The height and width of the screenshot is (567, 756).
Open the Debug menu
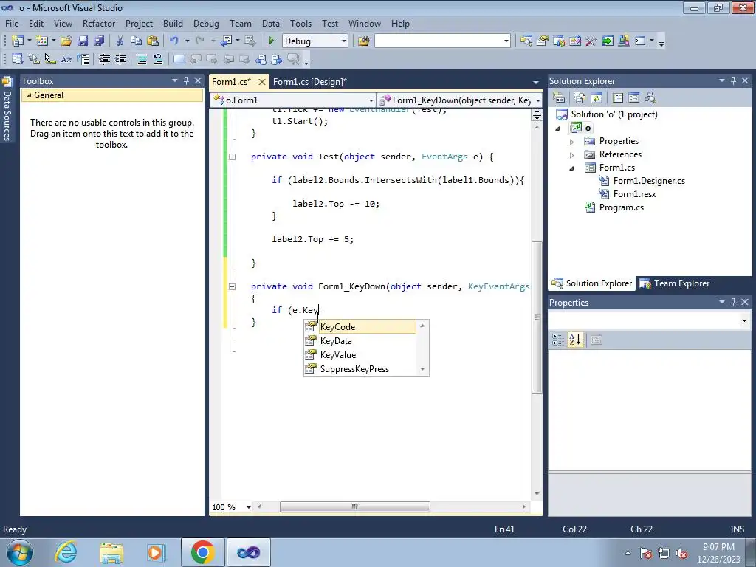point(206,23)
